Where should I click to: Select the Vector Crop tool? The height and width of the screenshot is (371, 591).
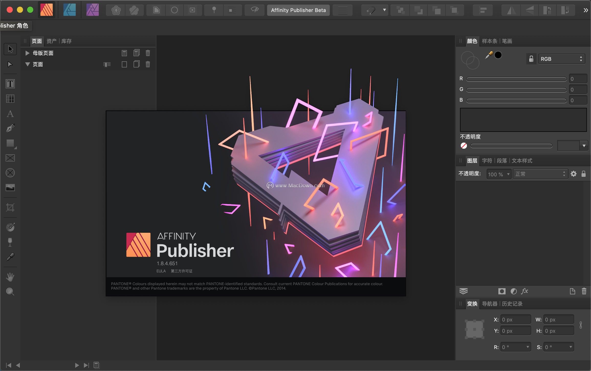10,207
